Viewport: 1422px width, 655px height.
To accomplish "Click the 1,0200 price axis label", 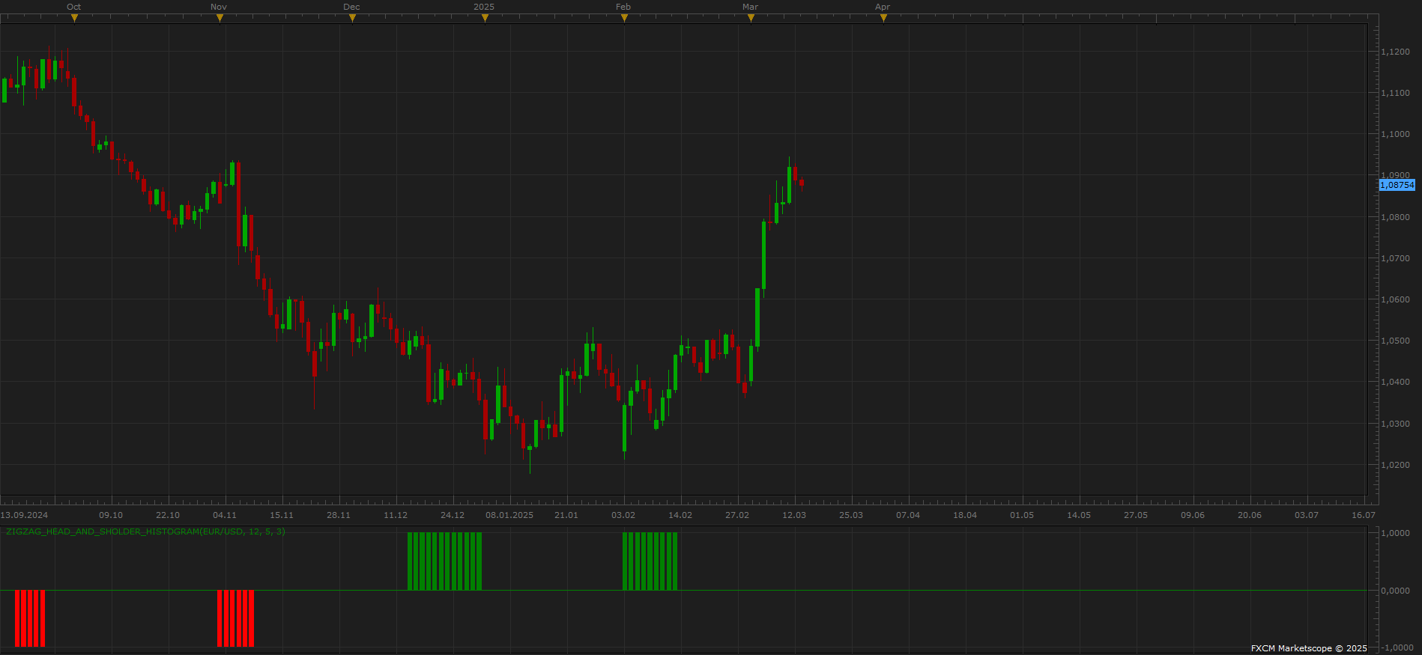I will pyautogui.click(x=1395, y=465).
